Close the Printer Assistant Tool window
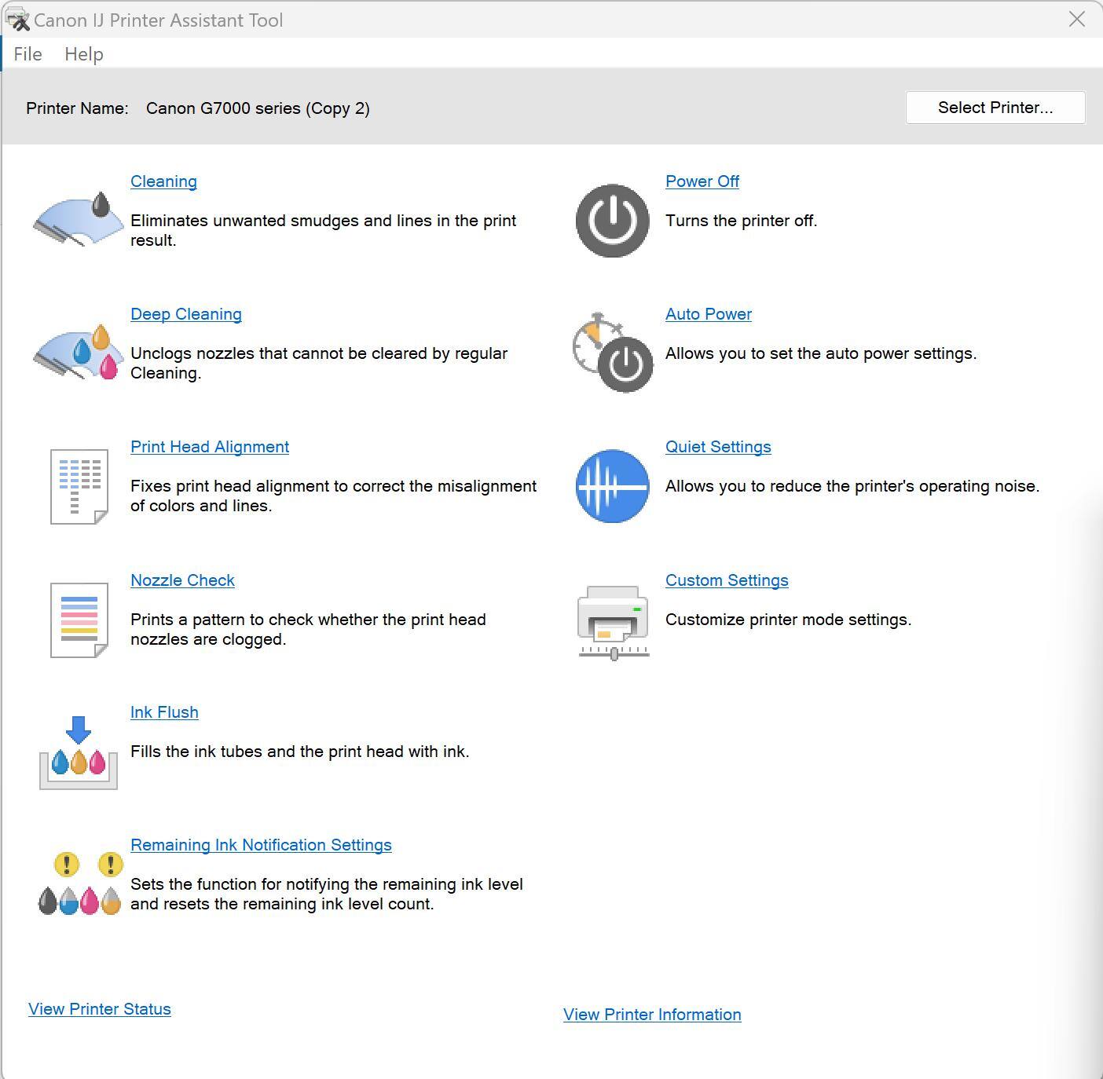The height and width of the screenshot is (1079, 1103). [x=1076, y=20]
